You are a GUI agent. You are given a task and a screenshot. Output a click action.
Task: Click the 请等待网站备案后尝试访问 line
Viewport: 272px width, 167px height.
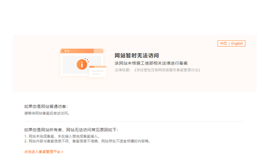pyautogui.click(x=47, y=113)
